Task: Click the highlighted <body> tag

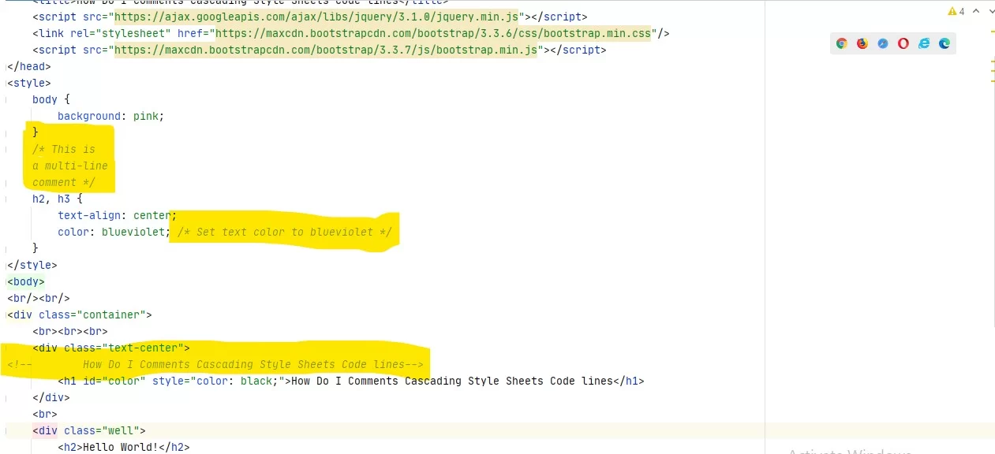Action: tap(26, 281)
